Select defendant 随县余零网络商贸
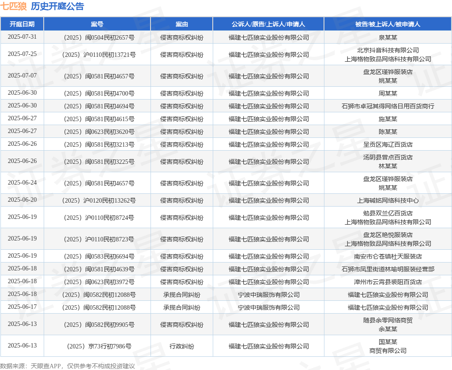Viewport: 452px width, 370px height. [388, 321]
